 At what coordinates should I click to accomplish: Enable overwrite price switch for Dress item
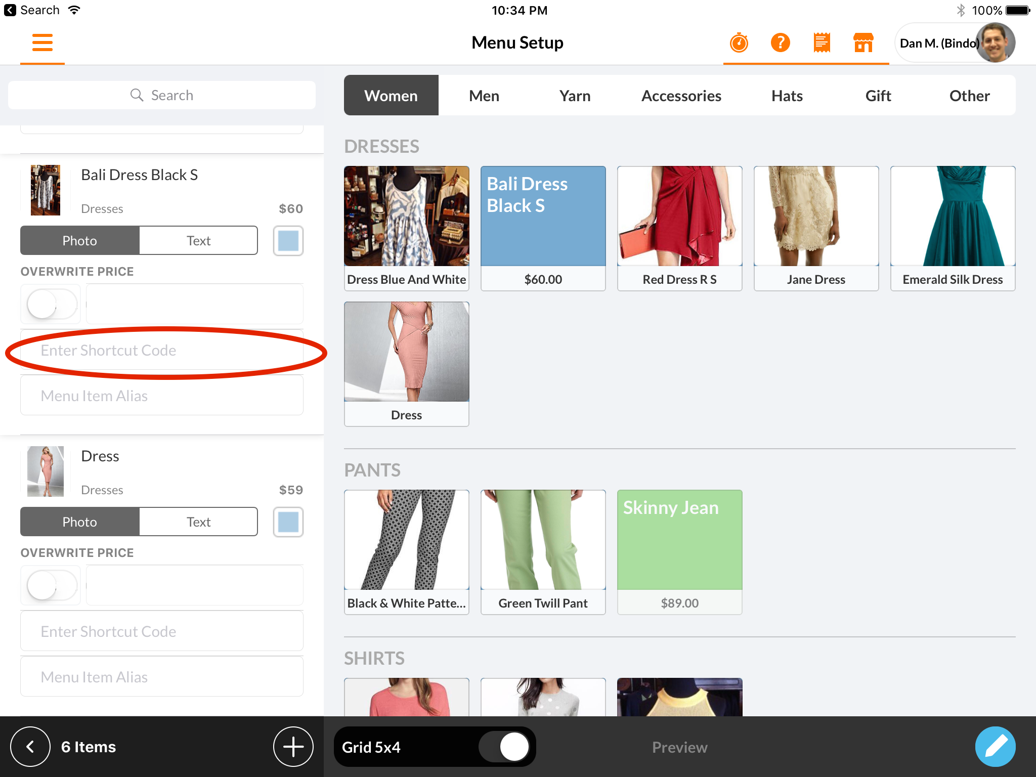pyautogui.click(x=52, y=585)
